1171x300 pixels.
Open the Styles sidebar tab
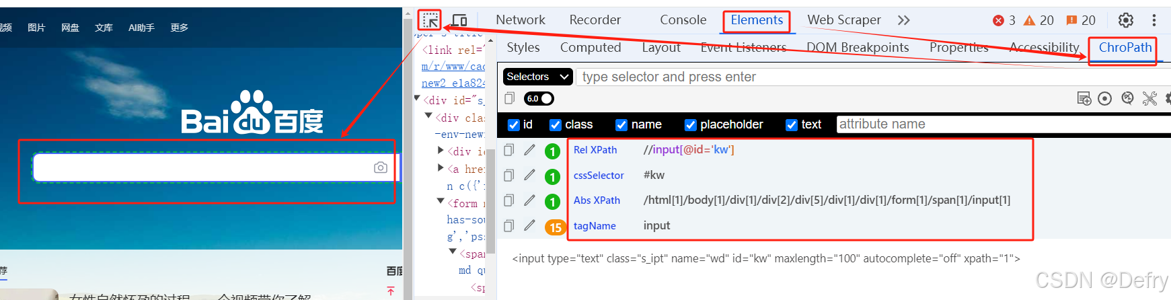point(523,48)
